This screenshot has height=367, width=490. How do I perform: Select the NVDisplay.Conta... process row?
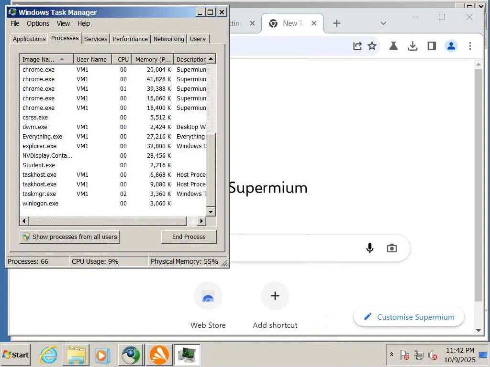click(x=113, y=155)
